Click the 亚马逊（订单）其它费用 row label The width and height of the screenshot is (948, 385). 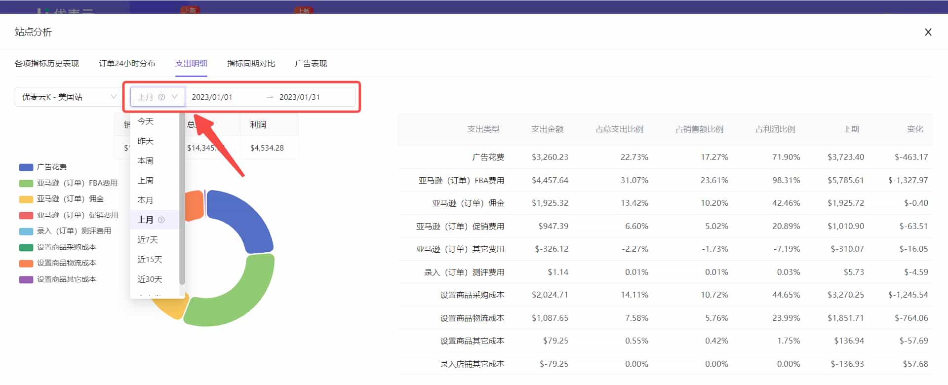coord(460,249)
